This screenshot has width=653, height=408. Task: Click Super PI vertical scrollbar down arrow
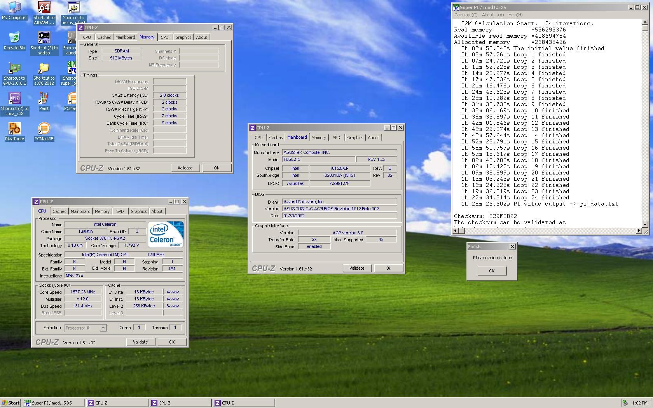(x=645, y=224)
